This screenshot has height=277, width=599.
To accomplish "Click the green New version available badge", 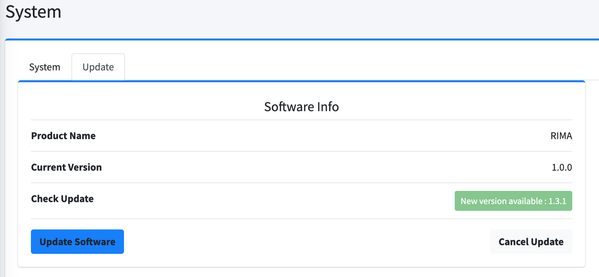I will click(513, 201).
